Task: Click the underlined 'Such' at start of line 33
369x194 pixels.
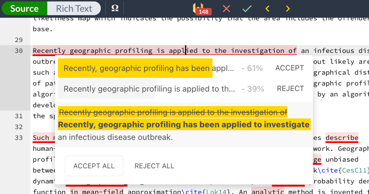Action: pos(41,138)
